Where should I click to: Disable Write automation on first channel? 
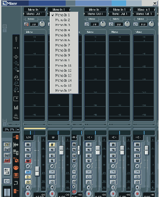click(28, 161)
